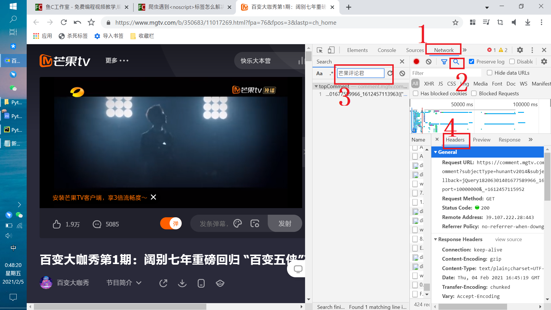Screen dimensions: 551x310
Task: Like the video with the thumbs-up icon
Action: 57,224
